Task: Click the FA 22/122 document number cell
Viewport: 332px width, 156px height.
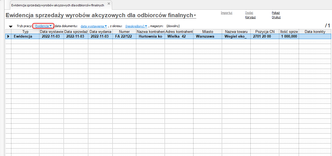Action: 124,36
